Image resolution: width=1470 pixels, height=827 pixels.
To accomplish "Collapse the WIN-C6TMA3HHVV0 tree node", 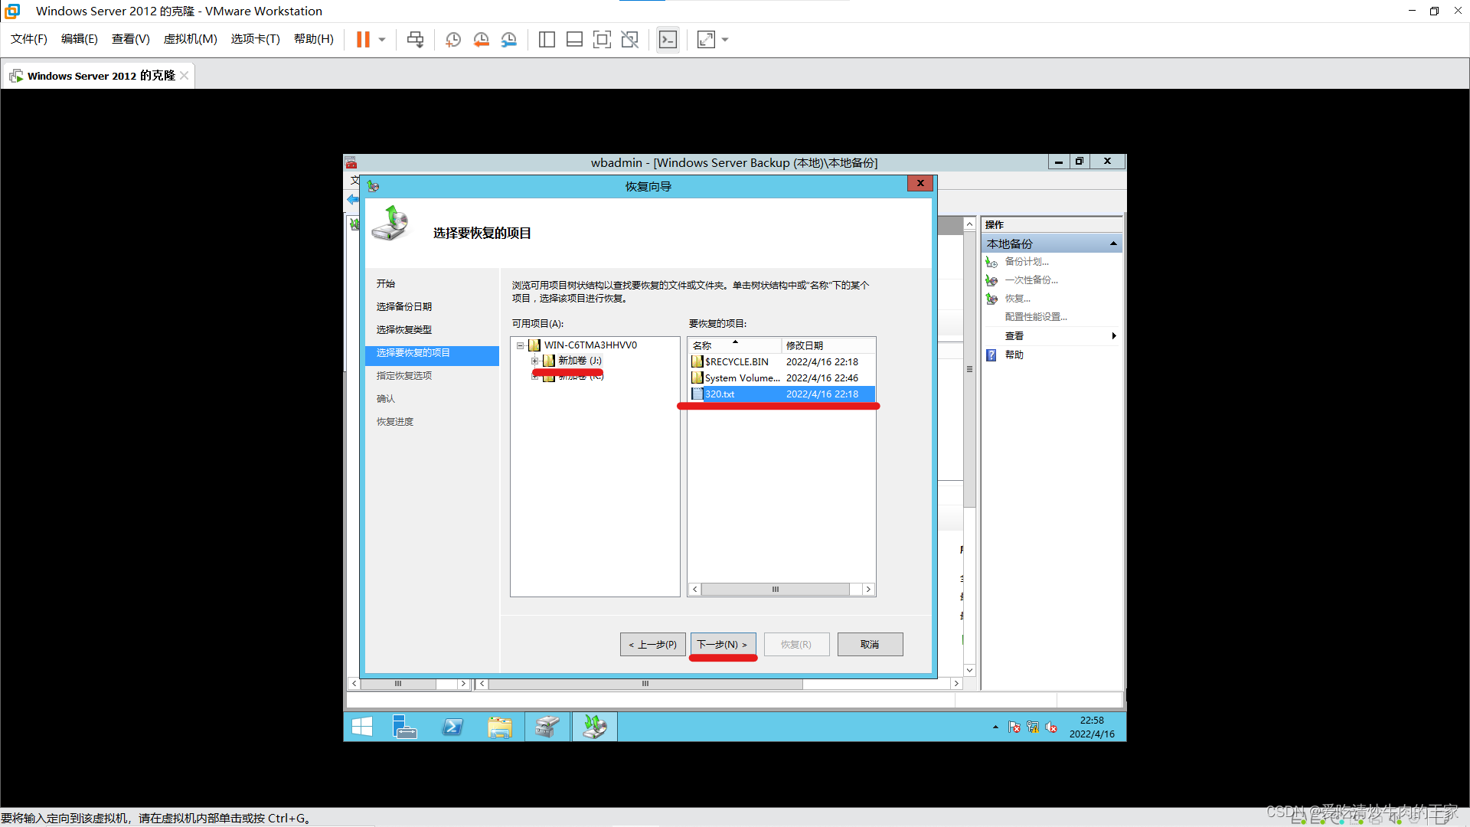I will (521, 345).
